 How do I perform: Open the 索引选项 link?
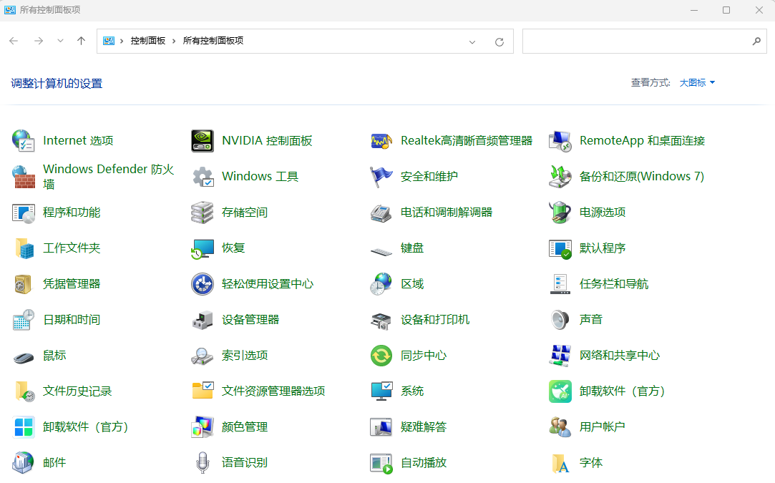[x=245, y=356]
